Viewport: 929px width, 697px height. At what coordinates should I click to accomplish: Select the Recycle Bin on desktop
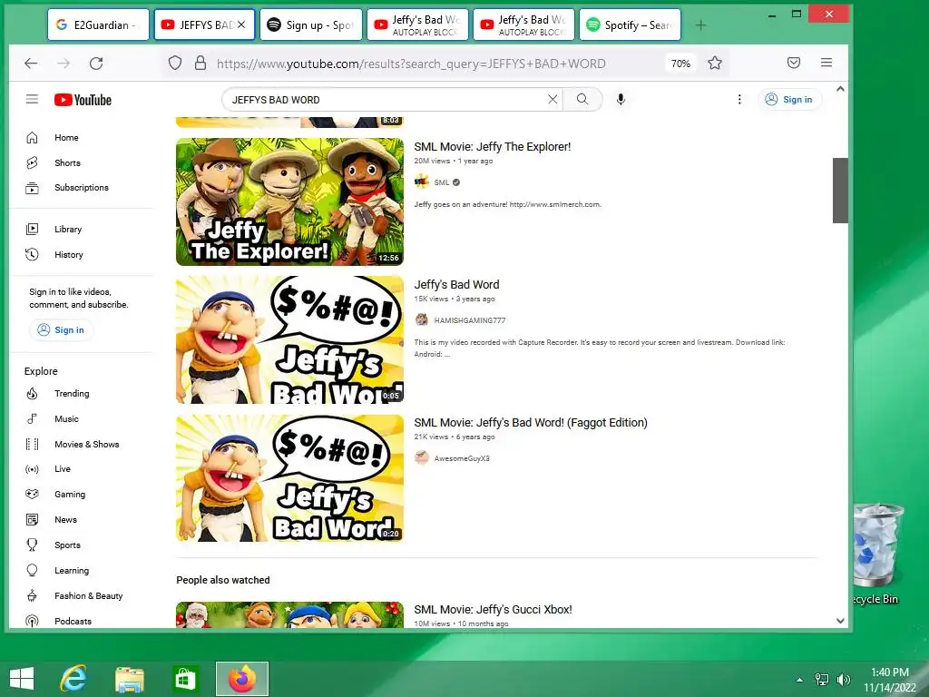coord(878,555)
